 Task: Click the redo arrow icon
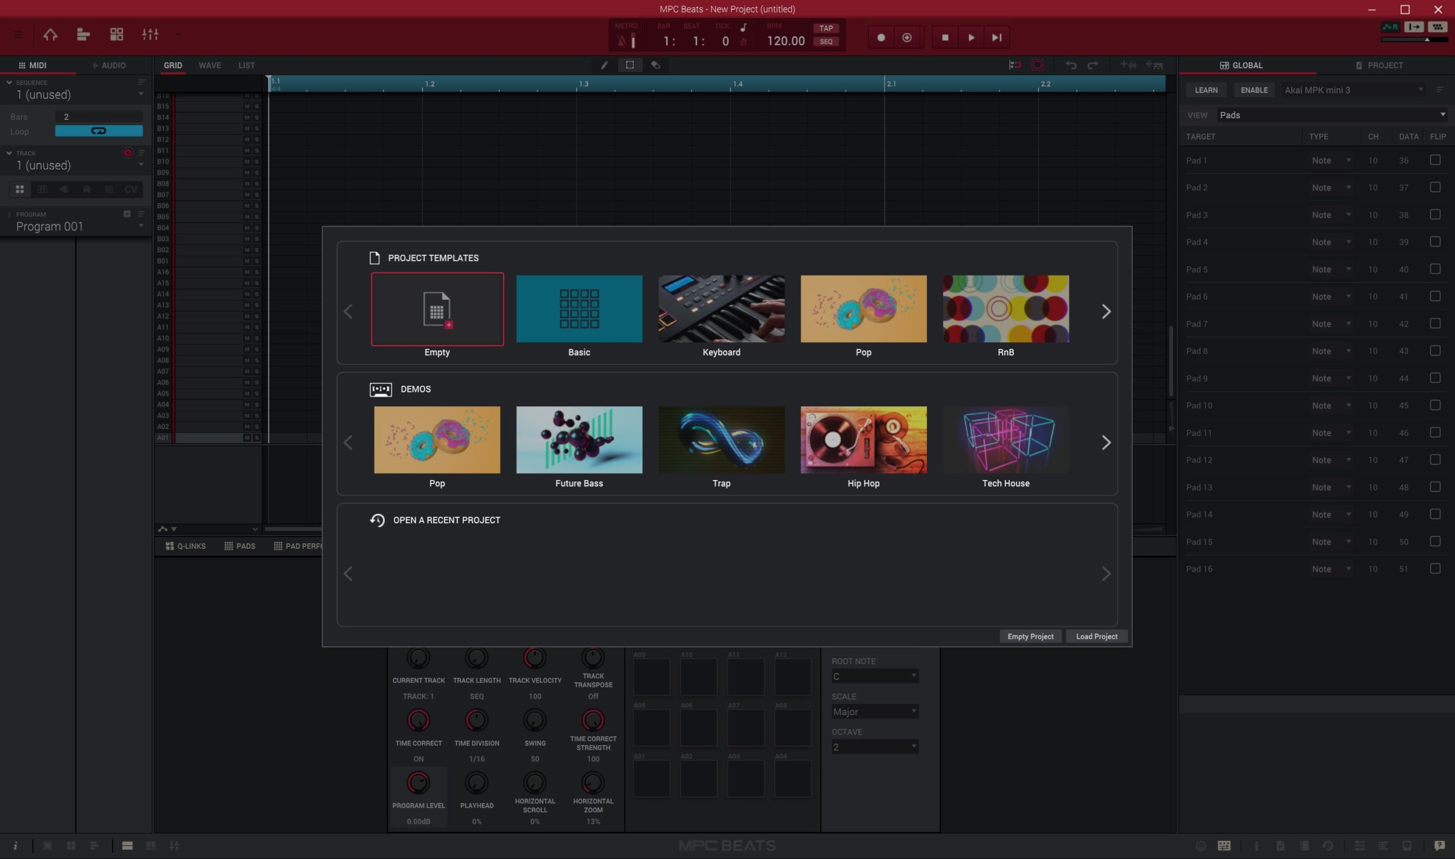click(1092, 65)
